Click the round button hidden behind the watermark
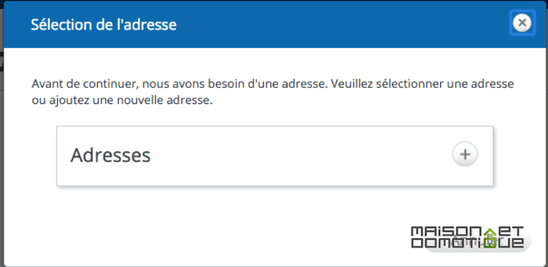Image resolution: width=548 pixels, height=267 pixels. pyautogui.click(x=478, y=240)
